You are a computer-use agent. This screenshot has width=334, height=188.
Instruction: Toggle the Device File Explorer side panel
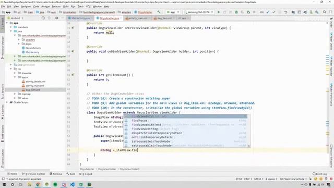(331, 156)
